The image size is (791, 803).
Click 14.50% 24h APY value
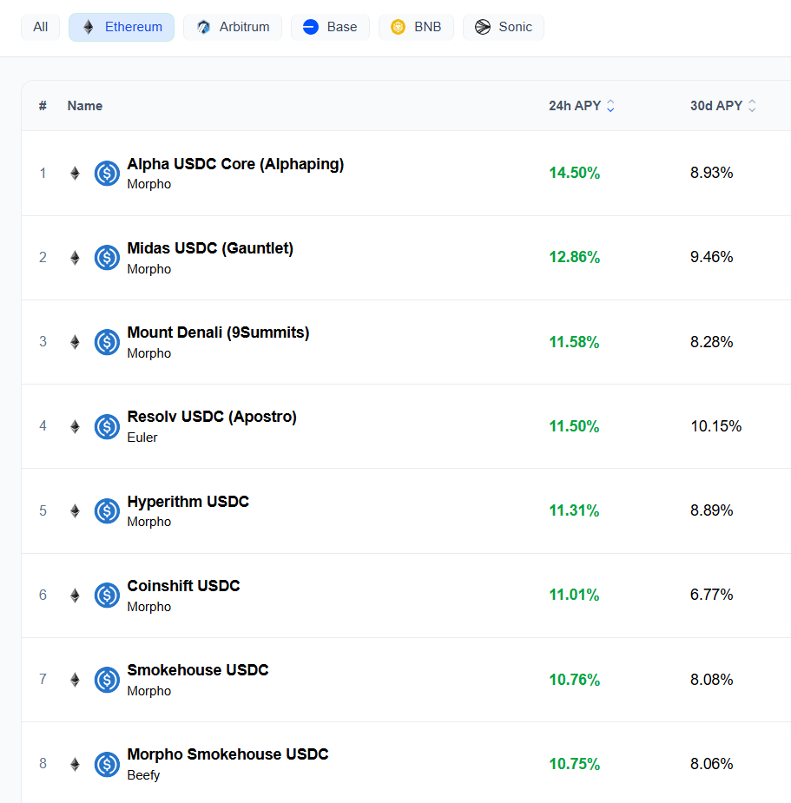[574, 173]
